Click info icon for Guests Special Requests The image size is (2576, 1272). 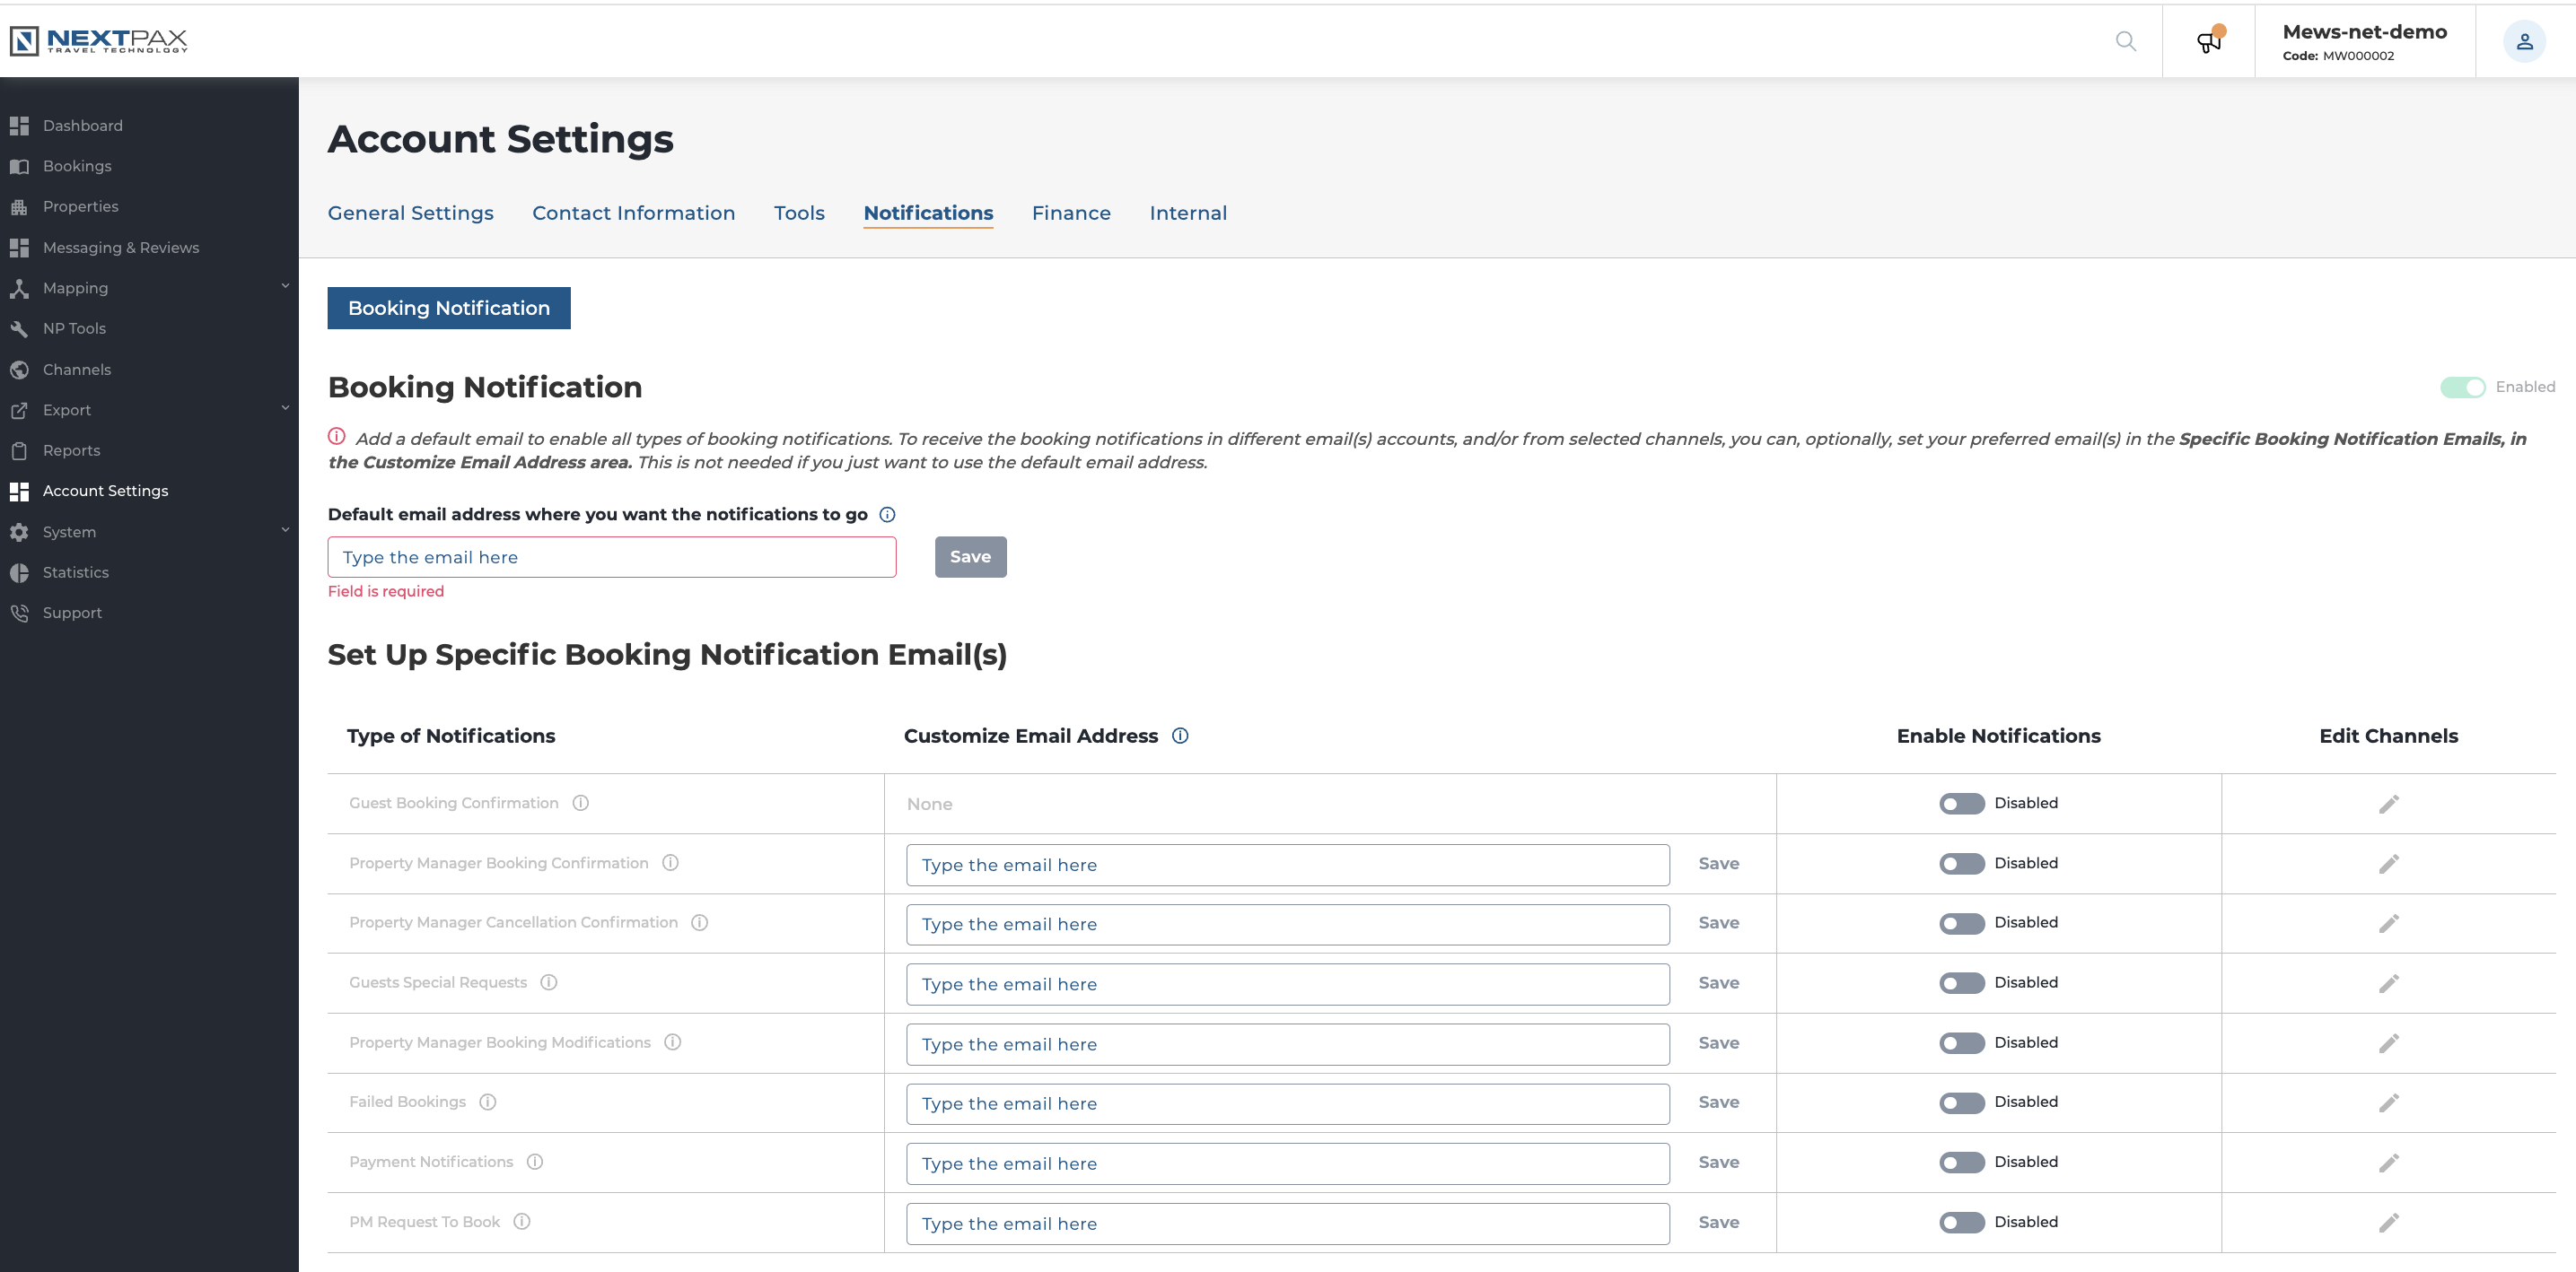coord(548,982)
